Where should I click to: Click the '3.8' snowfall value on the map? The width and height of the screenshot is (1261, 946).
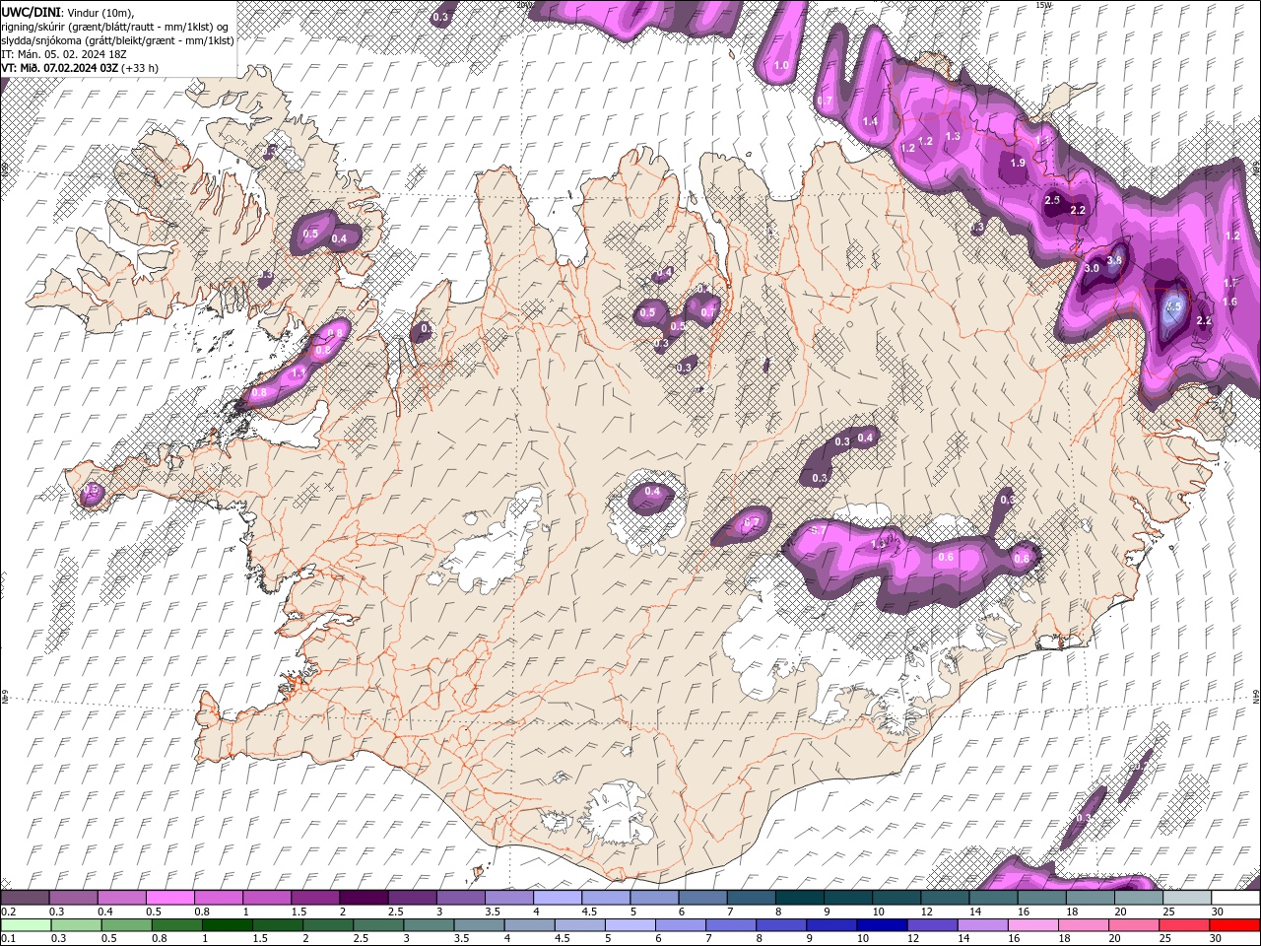click(1114, 260)
